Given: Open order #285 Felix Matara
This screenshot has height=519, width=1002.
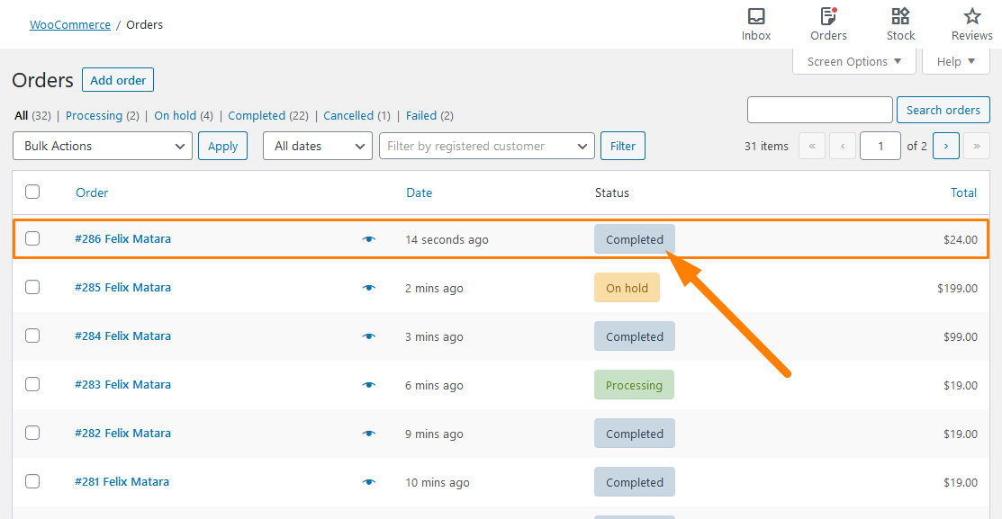Looking at the screenshot, I should tap(122, 287).
